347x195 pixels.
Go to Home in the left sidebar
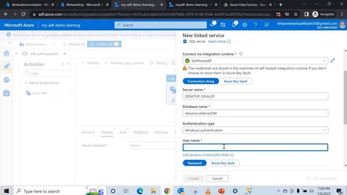pos(7,53)
